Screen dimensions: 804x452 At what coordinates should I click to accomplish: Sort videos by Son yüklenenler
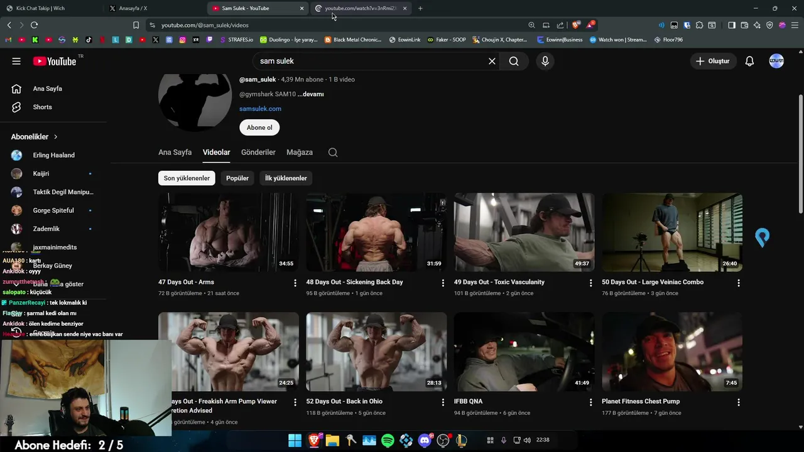(x=187, y=178)
